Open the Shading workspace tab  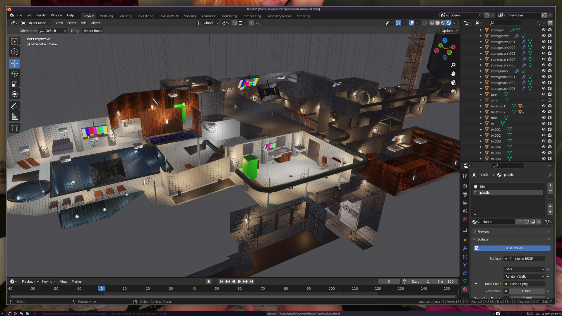pos(190,16)
